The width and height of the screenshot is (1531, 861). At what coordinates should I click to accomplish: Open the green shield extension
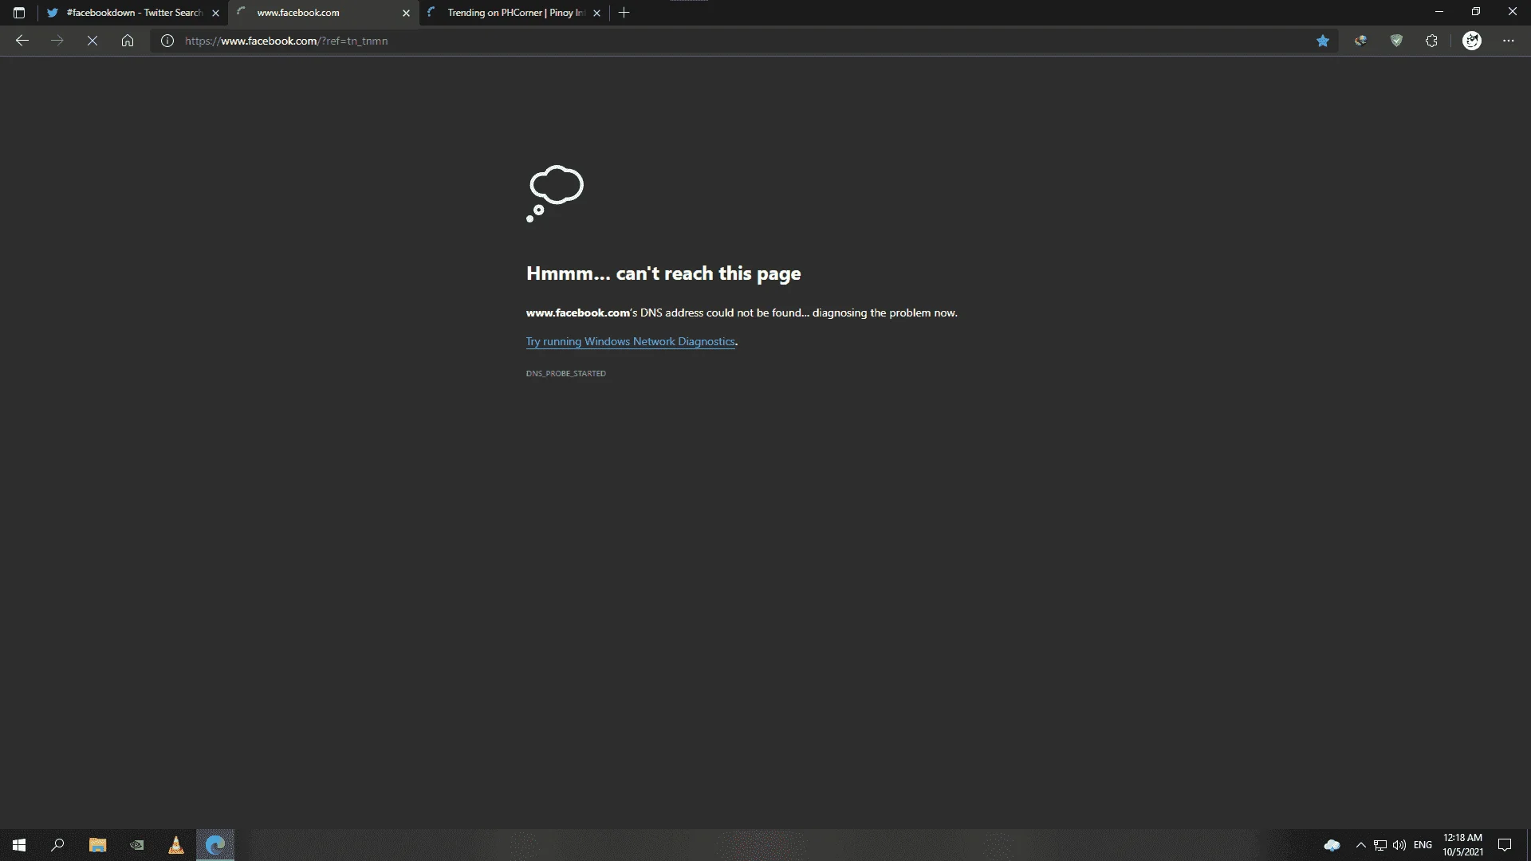tap(1396, 41)
